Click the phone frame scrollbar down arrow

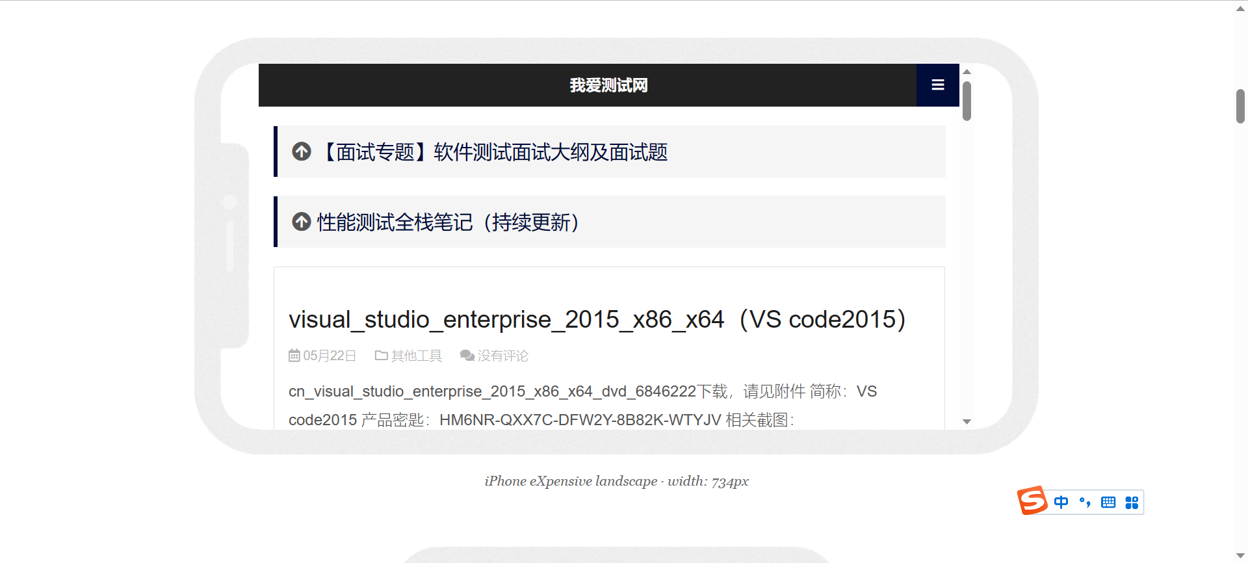[967, 422]
